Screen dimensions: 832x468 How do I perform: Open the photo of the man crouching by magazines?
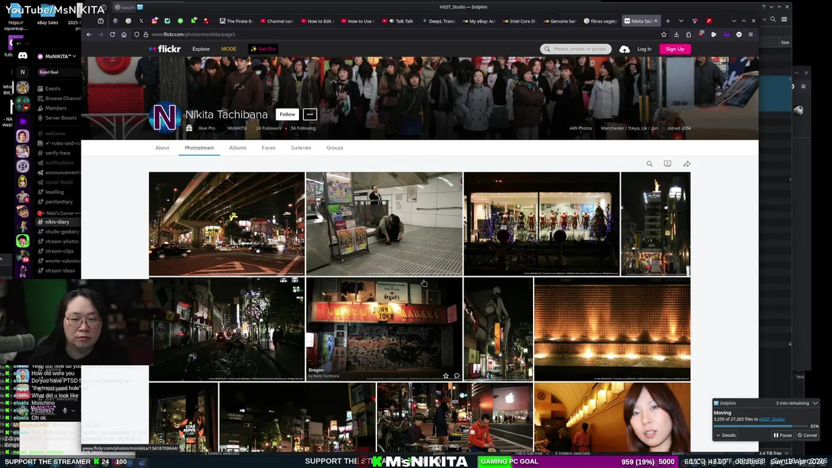pyautogui.click(x=384, y=224)
